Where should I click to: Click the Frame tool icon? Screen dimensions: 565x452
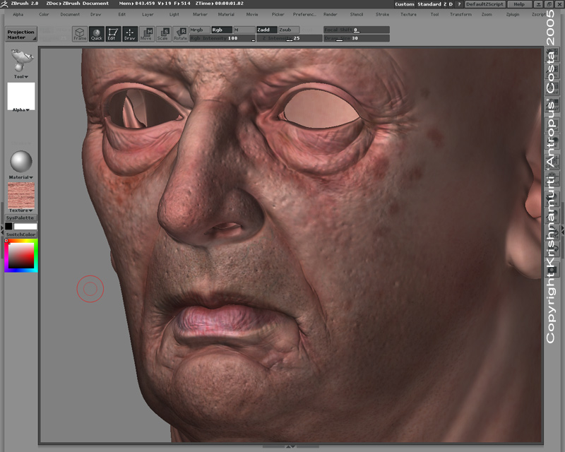pos(80,34)
